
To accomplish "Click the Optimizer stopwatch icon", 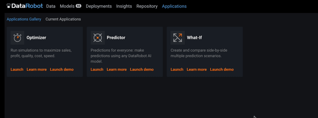I will [18, 38].
